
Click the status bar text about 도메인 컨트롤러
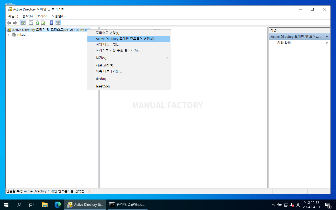pos(49,191)
